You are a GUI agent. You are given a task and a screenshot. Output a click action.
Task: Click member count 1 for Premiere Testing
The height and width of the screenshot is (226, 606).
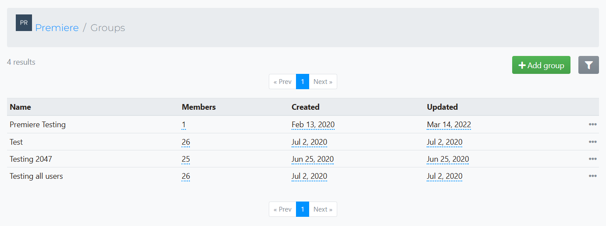[x=184, y=125]
